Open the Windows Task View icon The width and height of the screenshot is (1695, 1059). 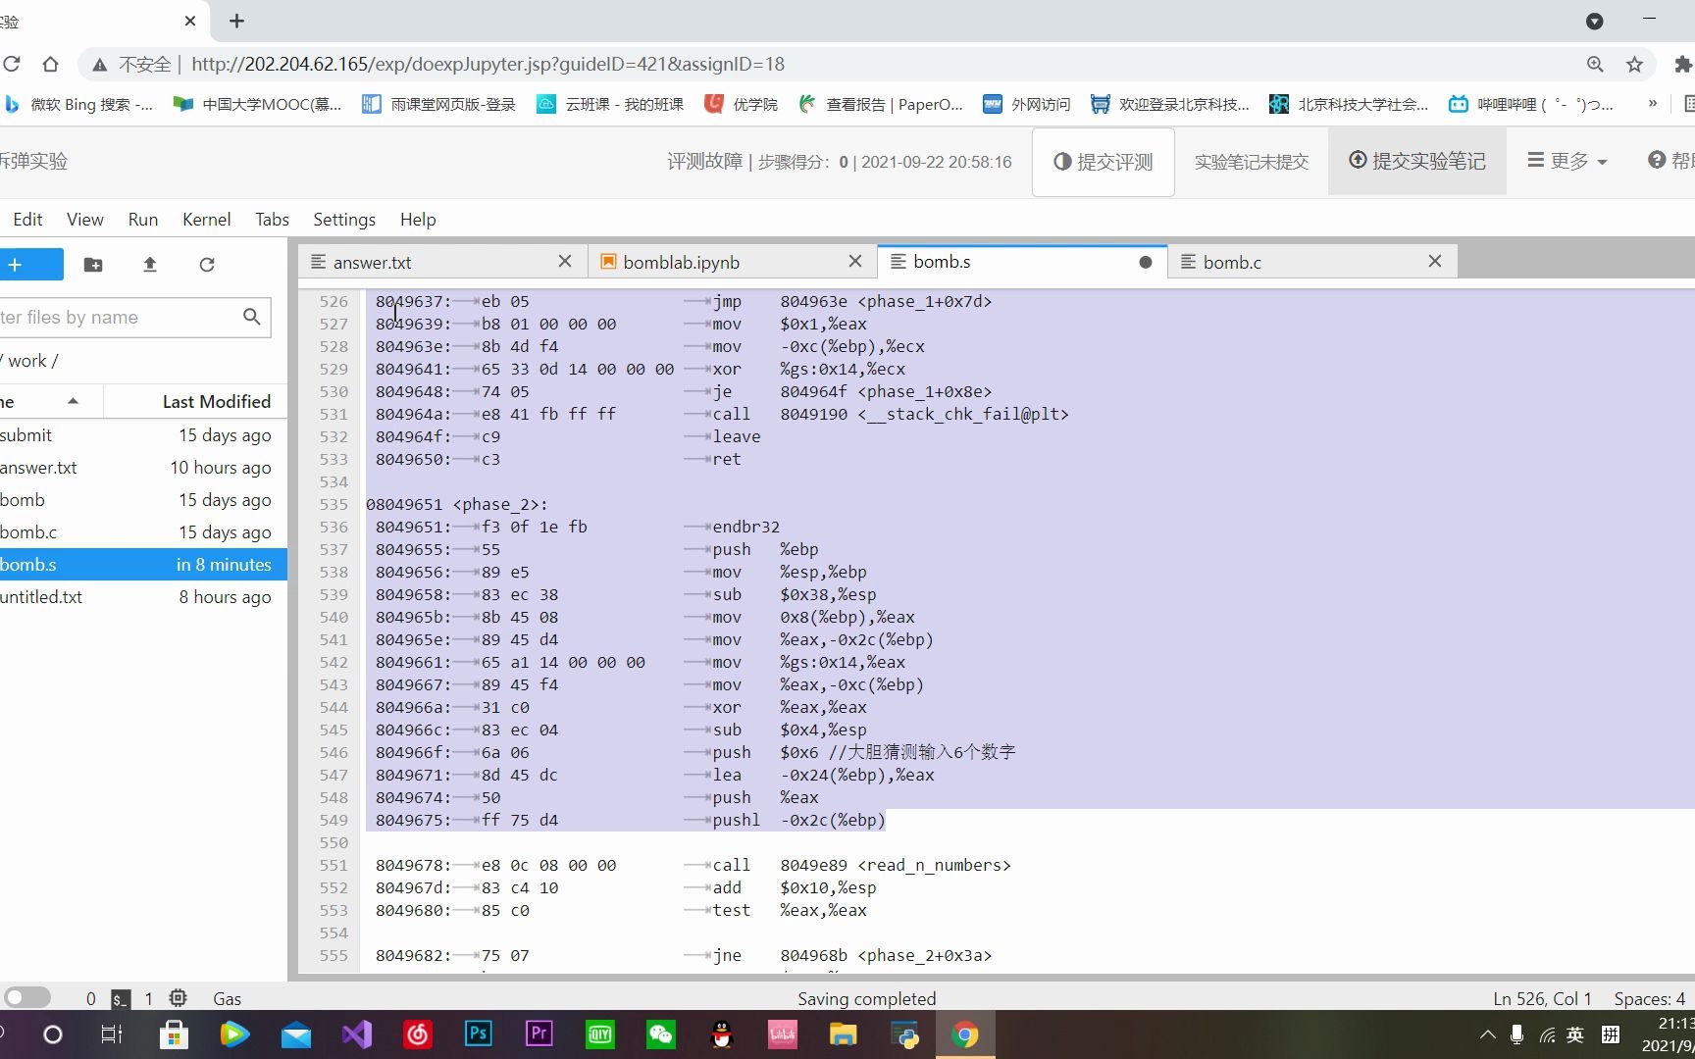click(x=112, y=1034)
